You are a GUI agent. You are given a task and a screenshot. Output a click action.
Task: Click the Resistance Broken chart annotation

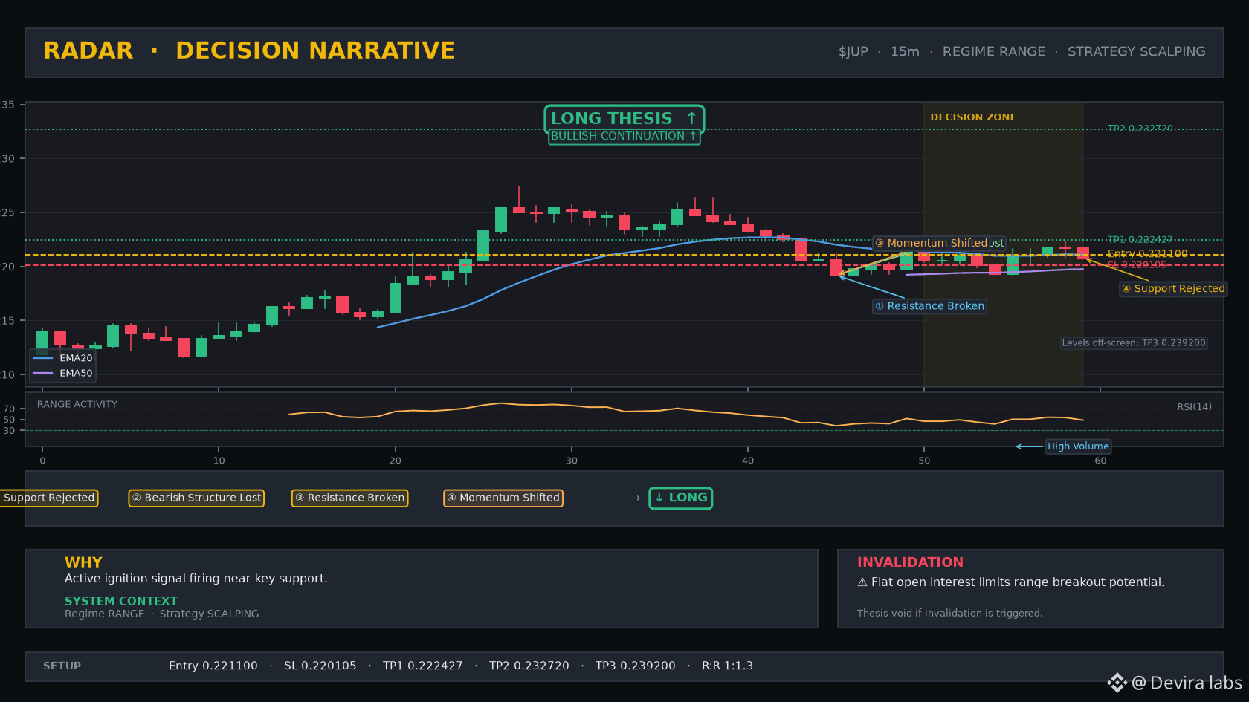pyautogui.click(x=929, y=306)
